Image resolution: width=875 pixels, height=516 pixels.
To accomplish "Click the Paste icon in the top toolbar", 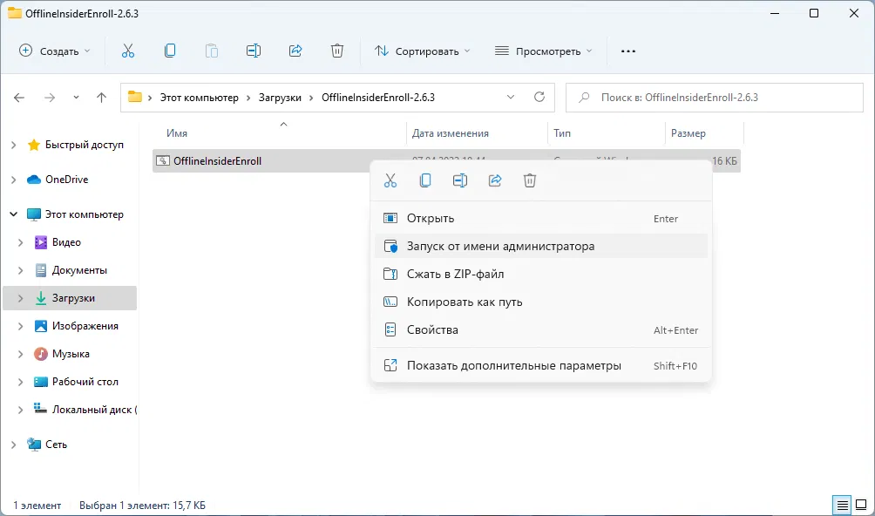I will click(212, 51).
